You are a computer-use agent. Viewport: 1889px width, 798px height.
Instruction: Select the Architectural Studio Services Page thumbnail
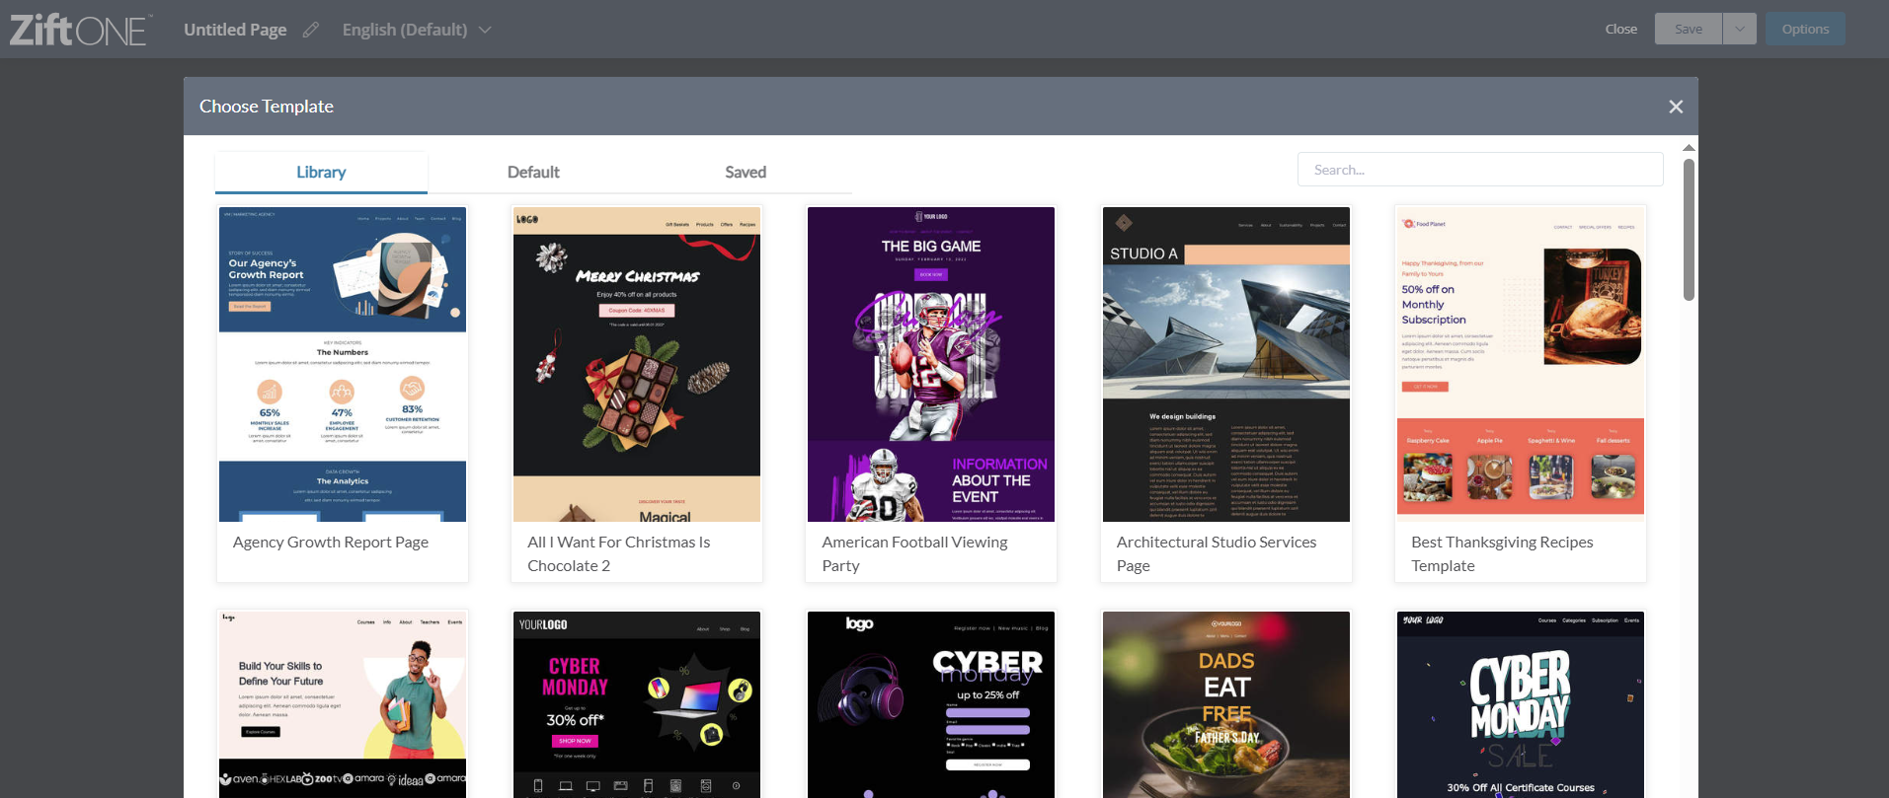pos(1226,364)
